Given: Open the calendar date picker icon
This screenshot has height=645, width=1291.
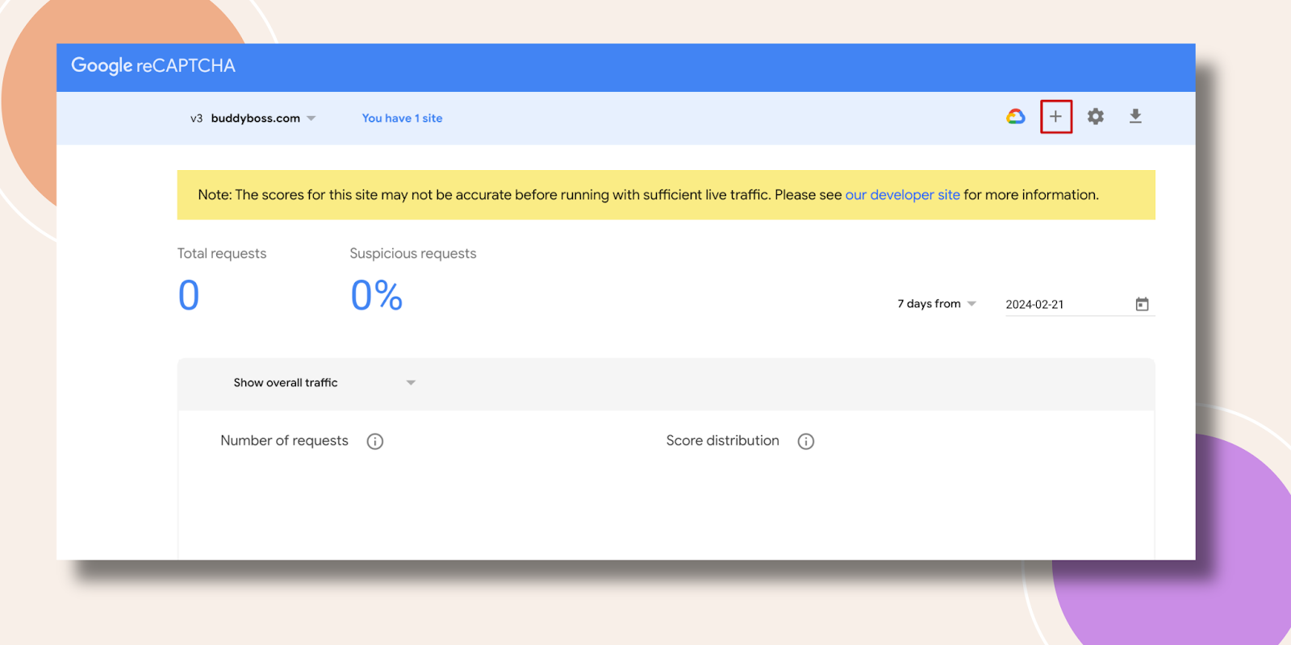Looking at the screenshot, I should [x=1142, y=304].
